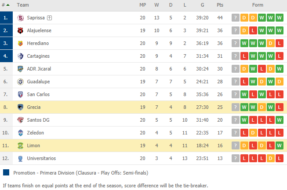Click the blue promotion legend color square

[6, 172]
